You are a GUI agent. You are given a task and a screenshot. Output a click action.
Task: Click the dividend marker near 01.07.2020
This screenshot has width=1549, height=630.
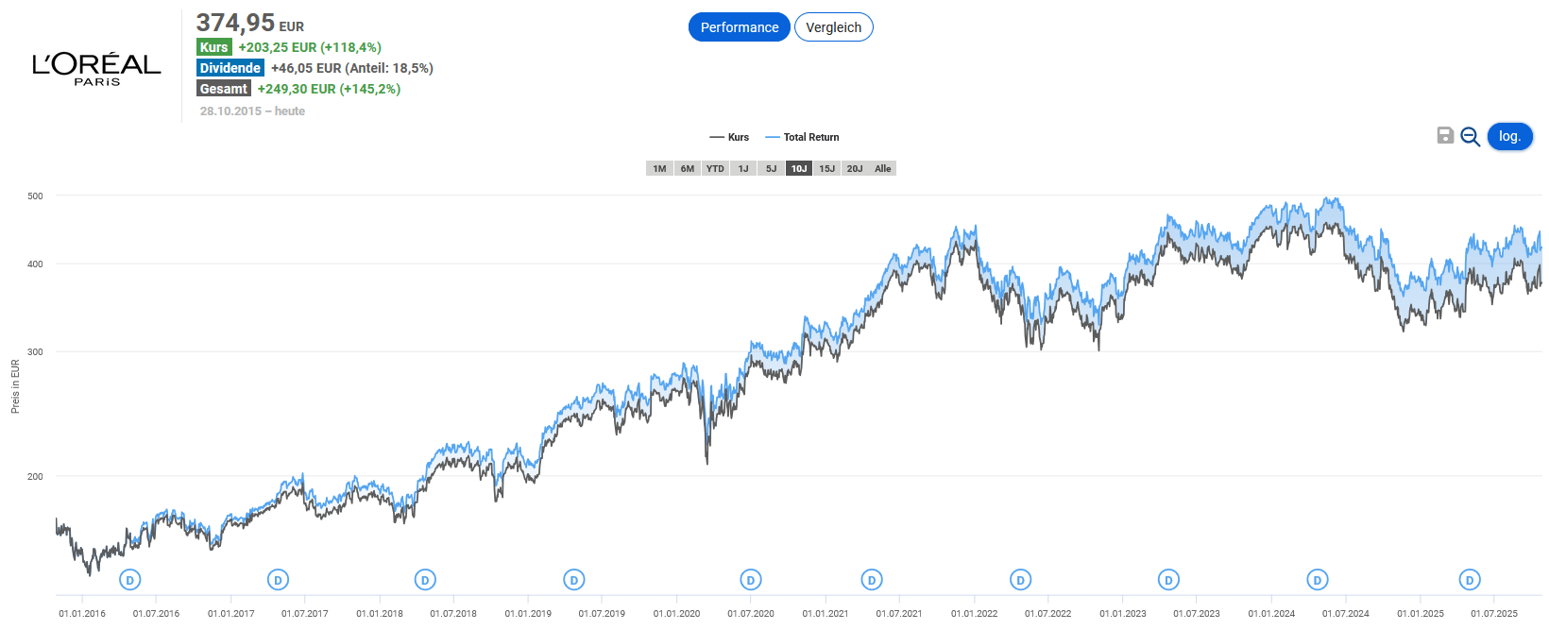point(751,580)
